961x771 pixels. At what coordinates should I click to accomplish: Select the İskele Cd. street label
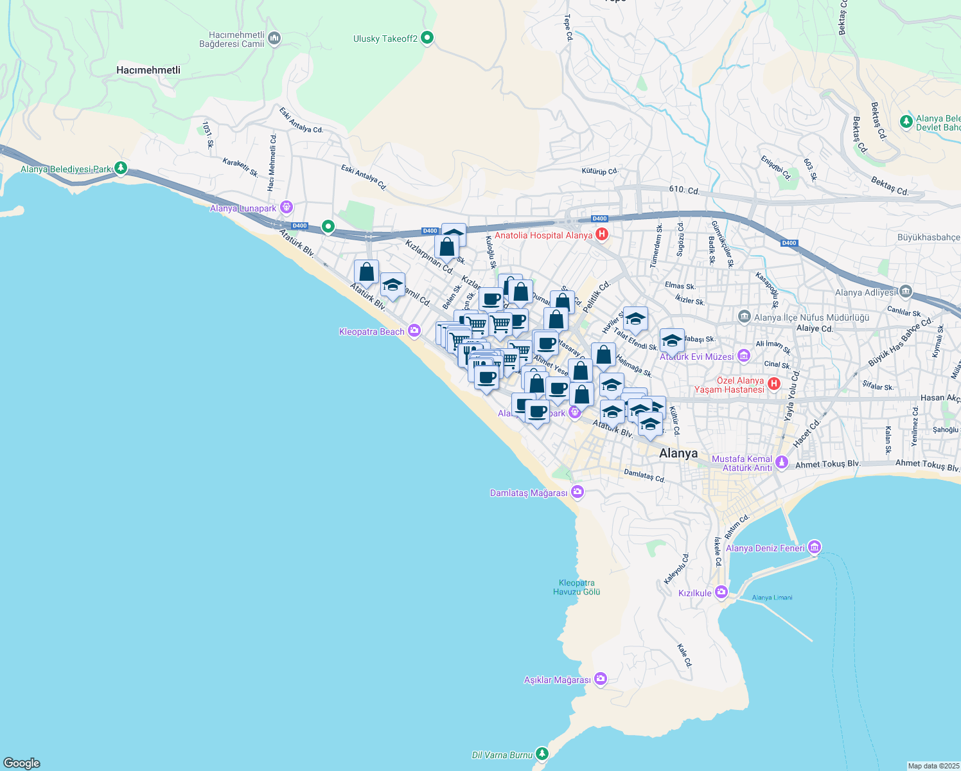point(718,552)
